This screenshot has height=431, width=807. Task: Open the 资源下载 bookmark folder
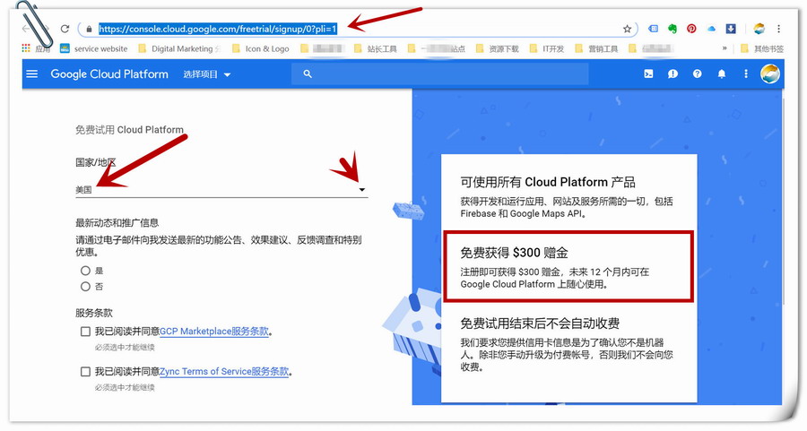[498, 49]
